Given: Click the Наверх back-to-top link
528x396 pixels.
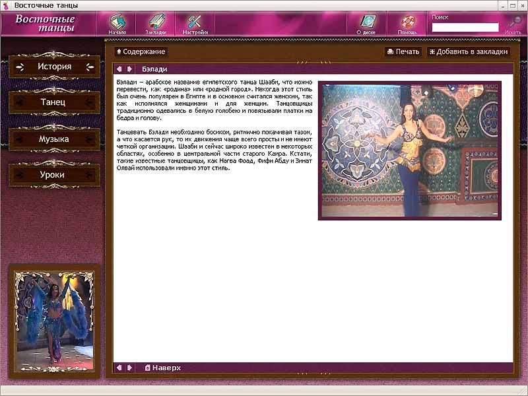Looking at the screenshot, I should click(162, 368).
